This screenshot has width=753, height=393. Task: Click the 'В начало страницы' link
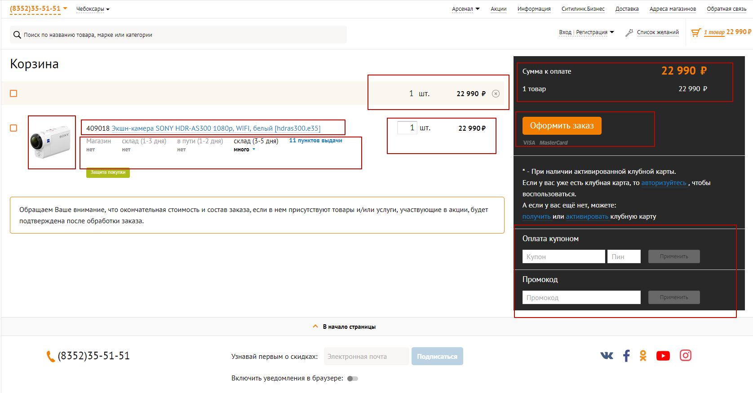[x=349, y=327]
